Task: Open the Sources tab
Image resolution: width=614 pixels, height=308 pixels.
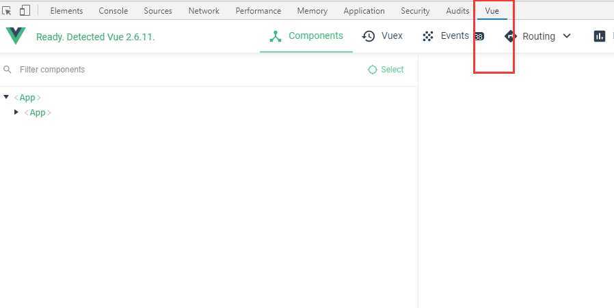Action: pyautogui.click(x=158, y=11)
